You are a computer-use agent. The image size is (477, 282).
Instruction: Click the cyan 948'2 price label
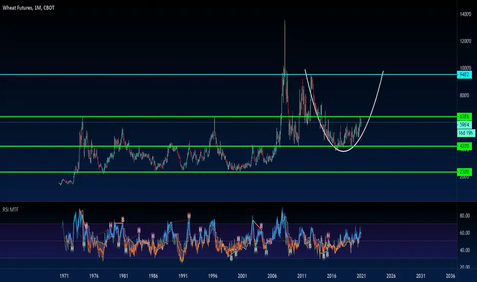(464, 75)
